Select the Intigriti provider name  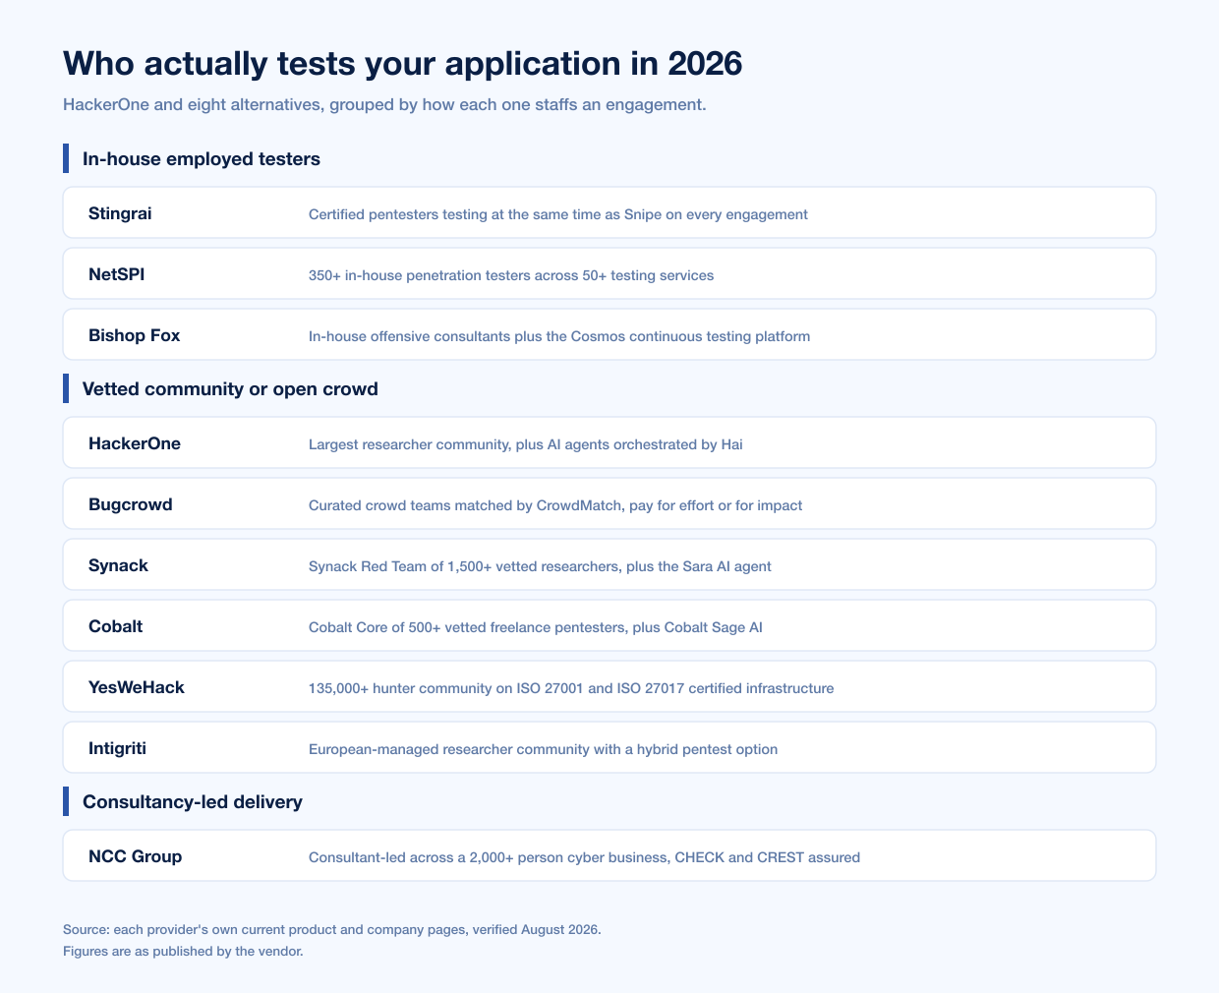[118, 748]
